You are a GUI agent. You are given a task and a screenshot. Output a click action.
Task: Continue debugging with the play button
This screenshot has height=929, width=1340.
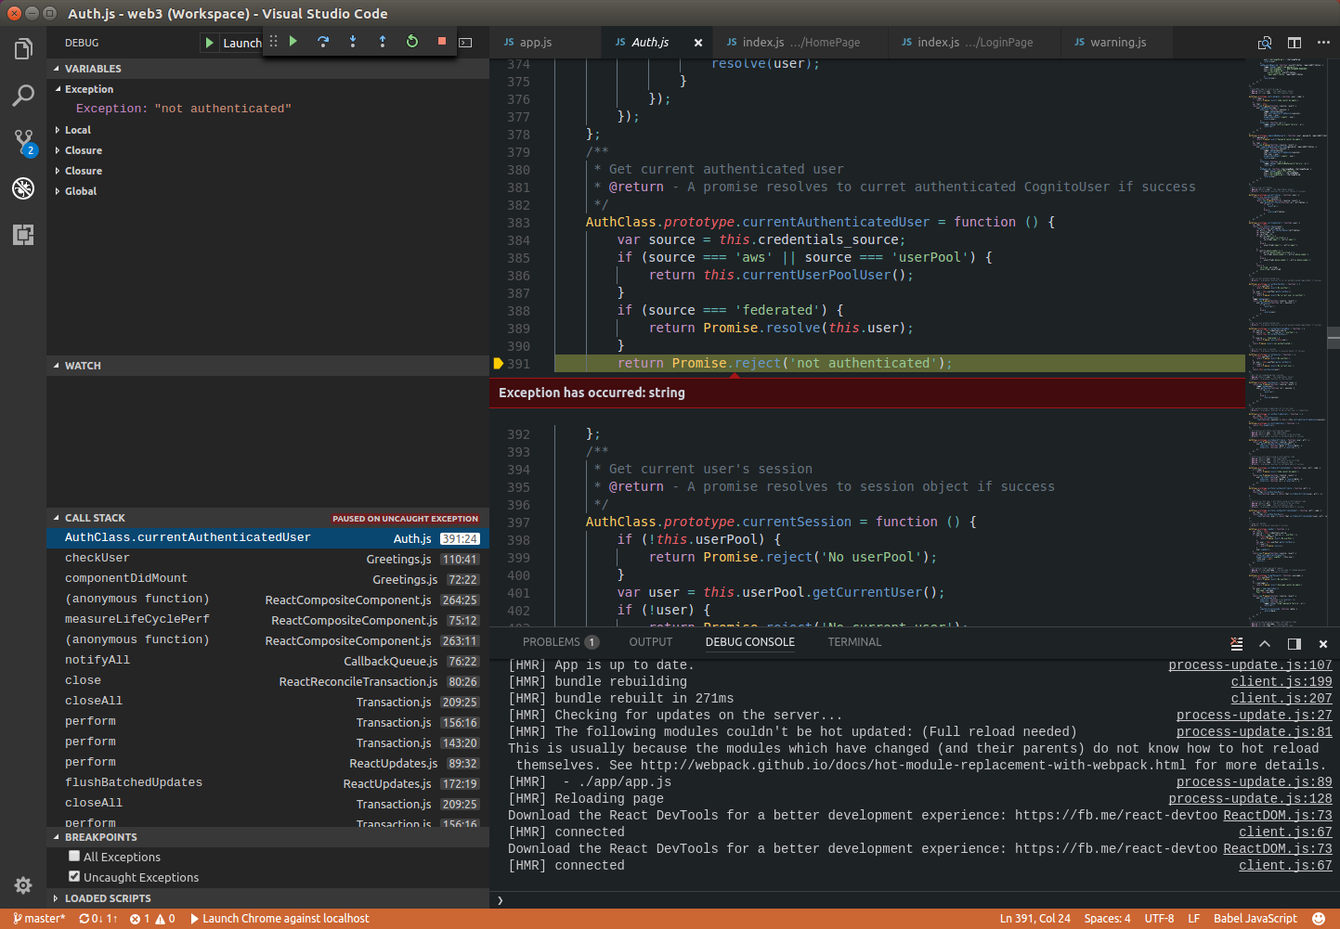pyautogui.click(x=293, y=42)
